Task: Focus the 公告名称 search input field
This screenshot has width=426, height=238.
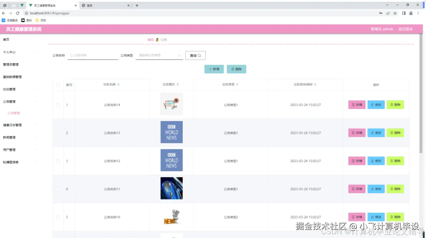Action: click(93, 55)
